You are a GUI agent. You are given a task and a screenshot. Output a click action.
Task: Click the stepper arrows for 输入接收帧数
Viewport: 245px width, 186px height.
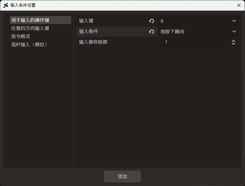click(x=233, y=42)
